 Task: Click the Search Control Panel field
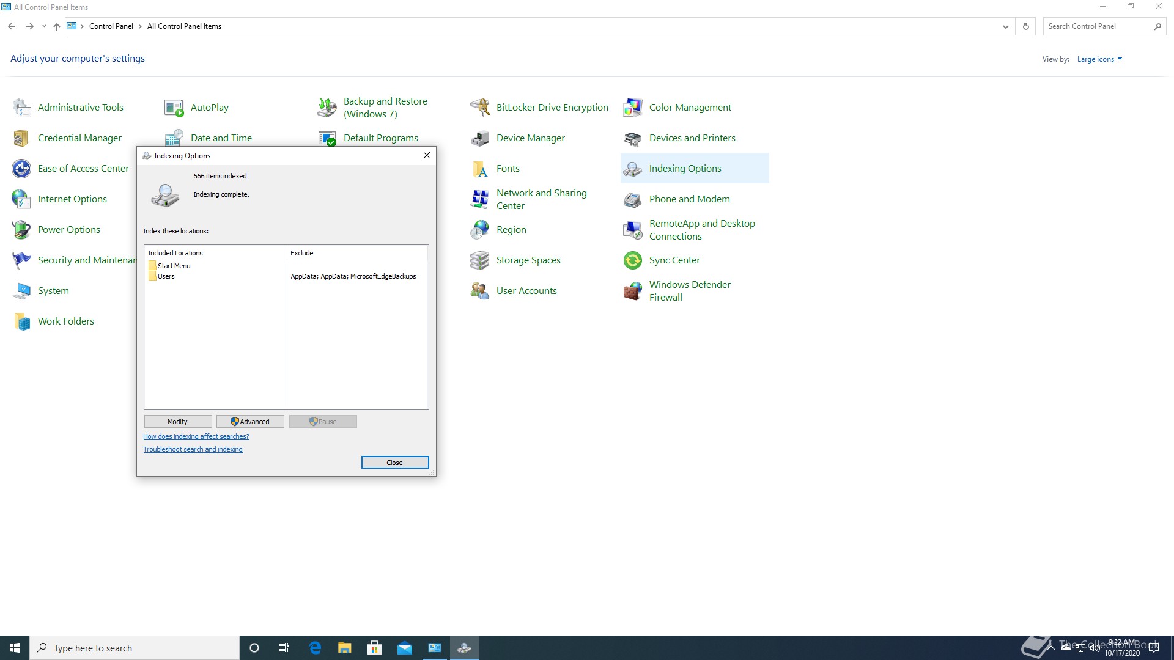pyautogui.click(x=1098, y=26)
